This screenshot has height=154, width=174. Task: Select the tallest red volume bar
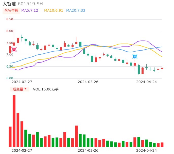pyautogui.click(x=14, y=121)
